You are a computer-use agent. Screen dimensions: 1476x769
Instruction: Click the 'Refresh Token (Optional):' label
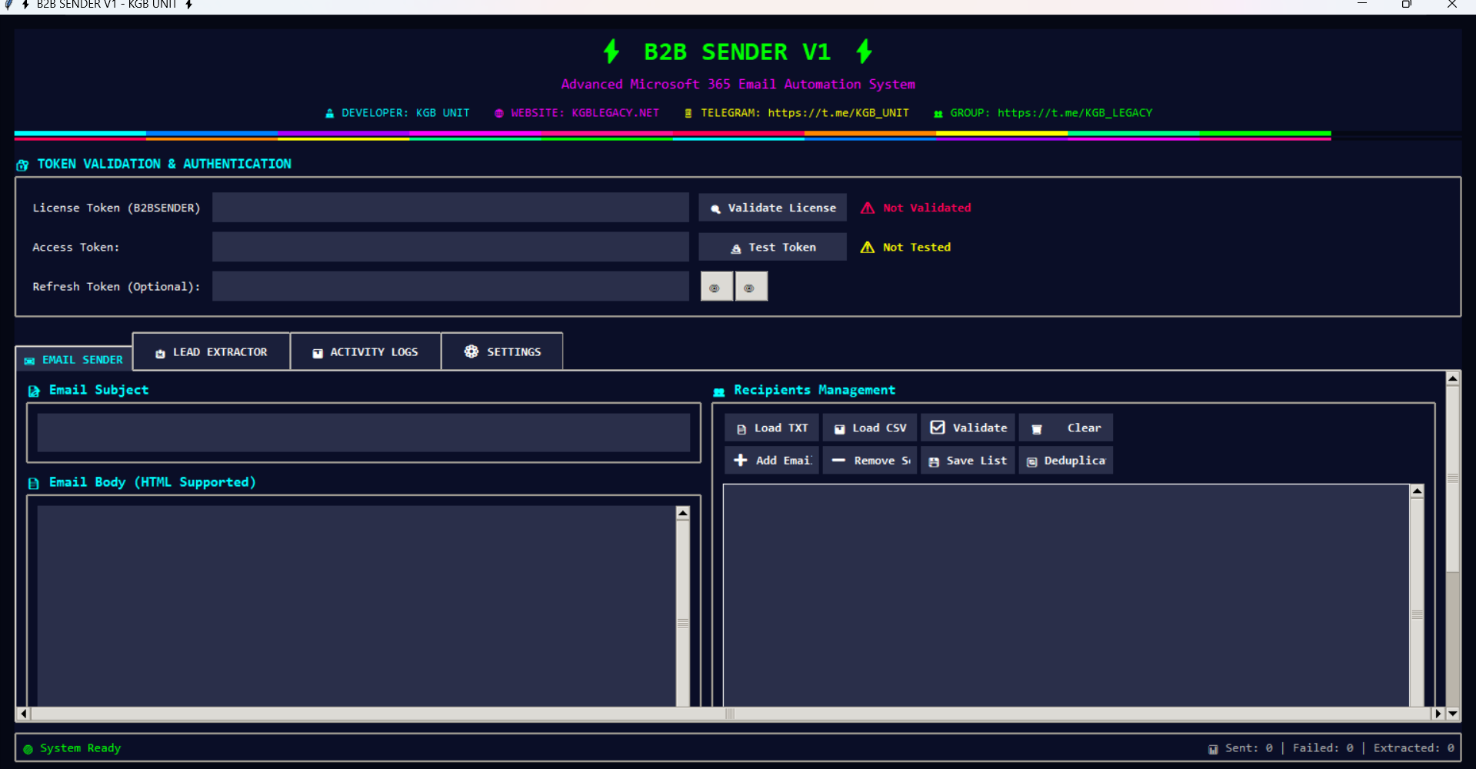[x=116, y=286]
